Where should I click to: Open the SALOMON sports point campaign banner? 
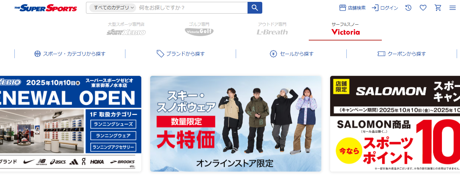[395, 124]
